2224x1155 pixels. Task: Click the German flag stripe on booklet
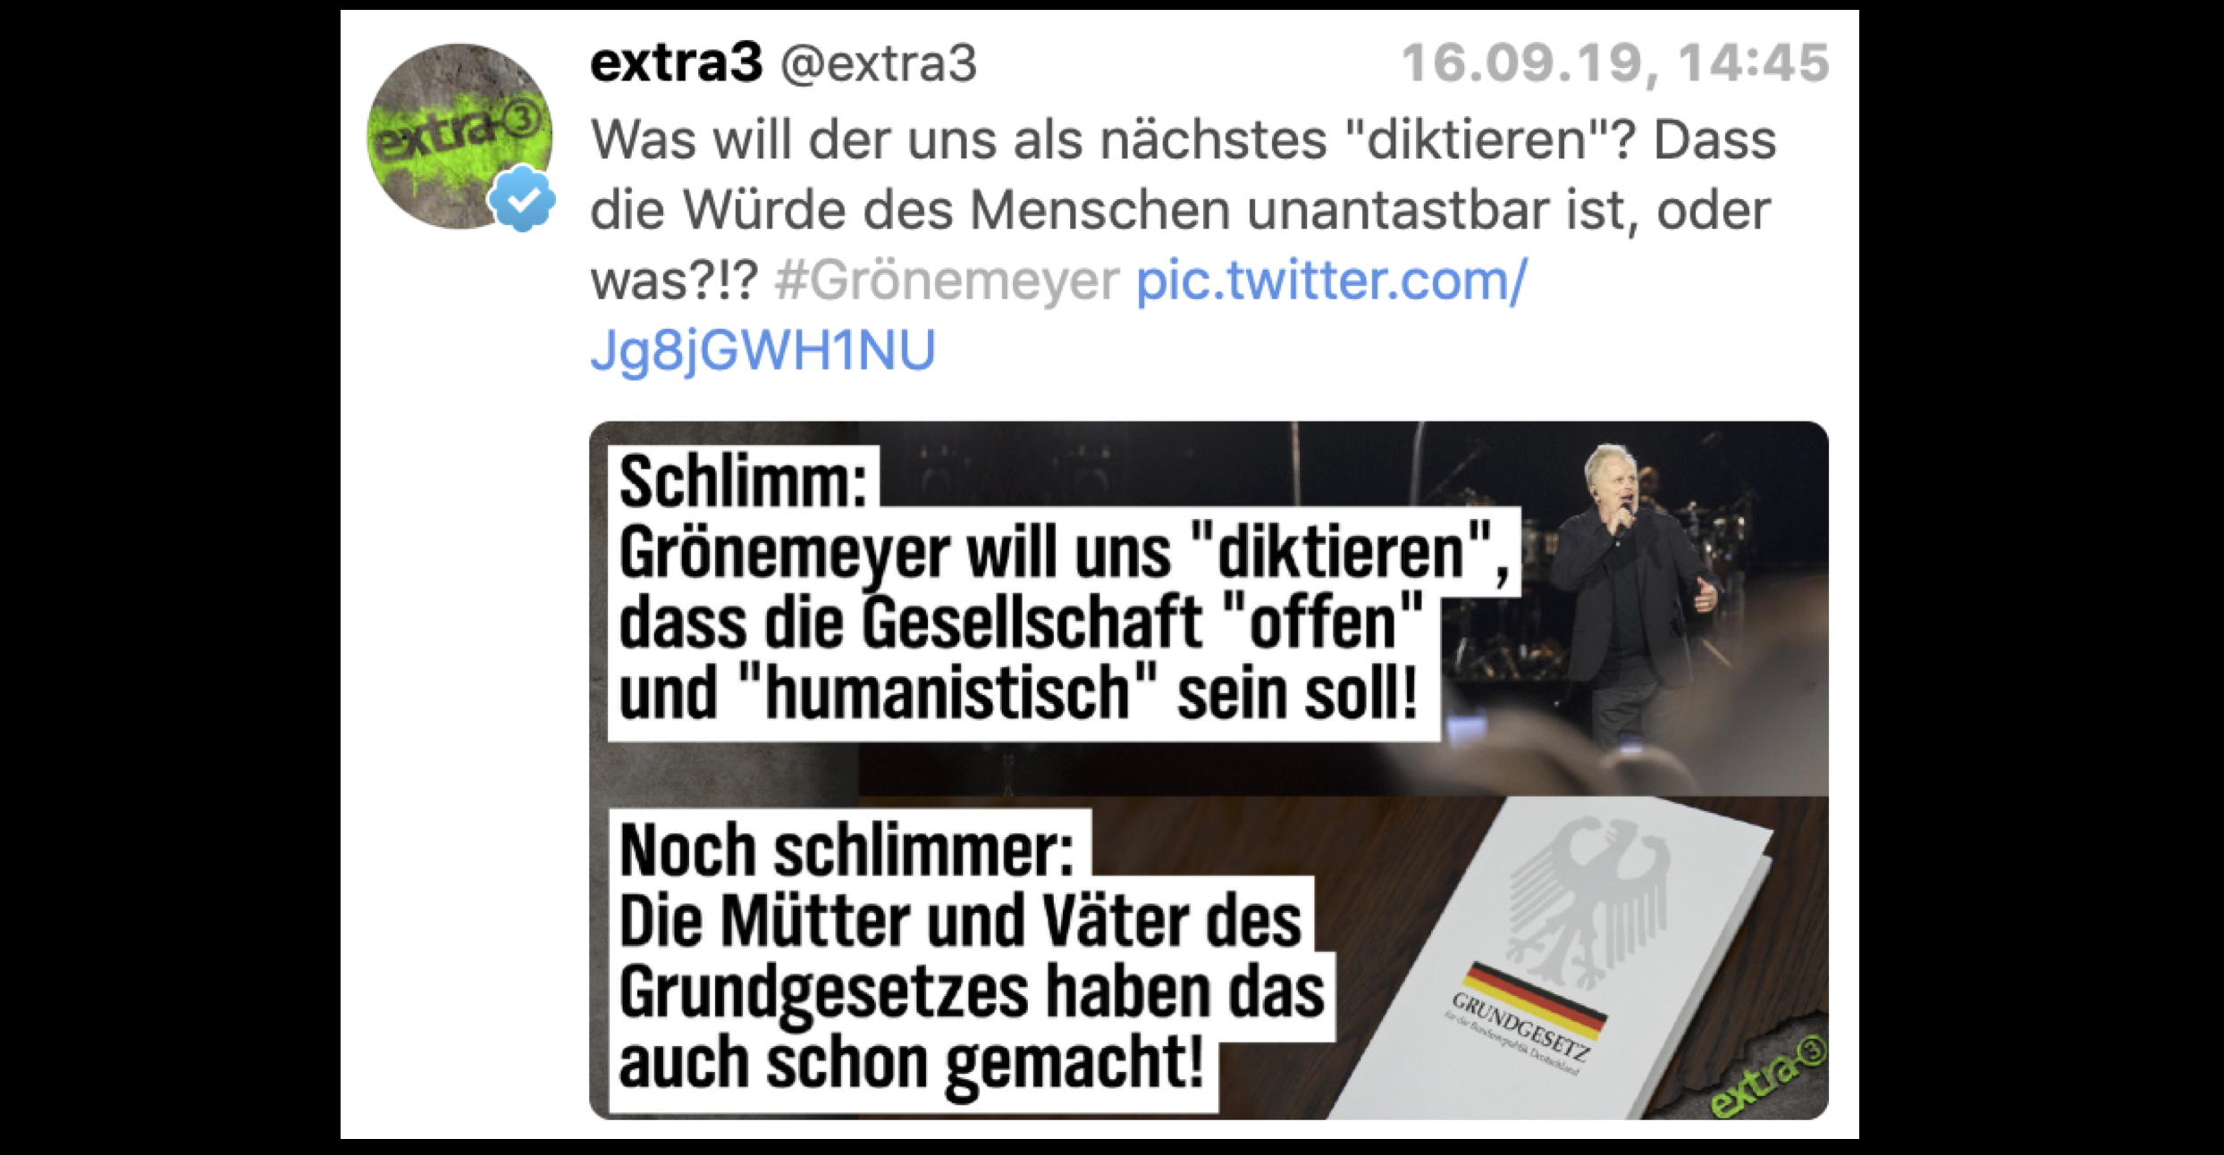pyautogui.click(x=1534, y=994)
